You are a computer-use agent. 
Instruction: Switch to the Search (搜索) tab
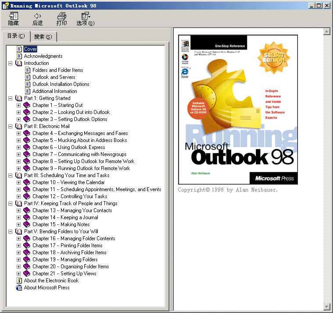pos(43,37)
